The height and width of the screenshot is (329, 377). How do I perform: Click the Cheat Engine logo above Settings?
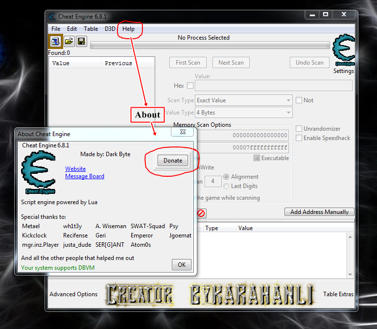pyautogui.click(x=344, y=51)
